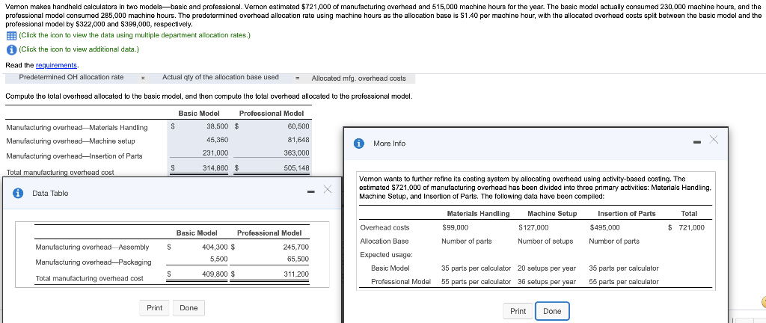Print the Data Table dialog
The height and width of the screenshot is (323, 766).
pos(154,308)
